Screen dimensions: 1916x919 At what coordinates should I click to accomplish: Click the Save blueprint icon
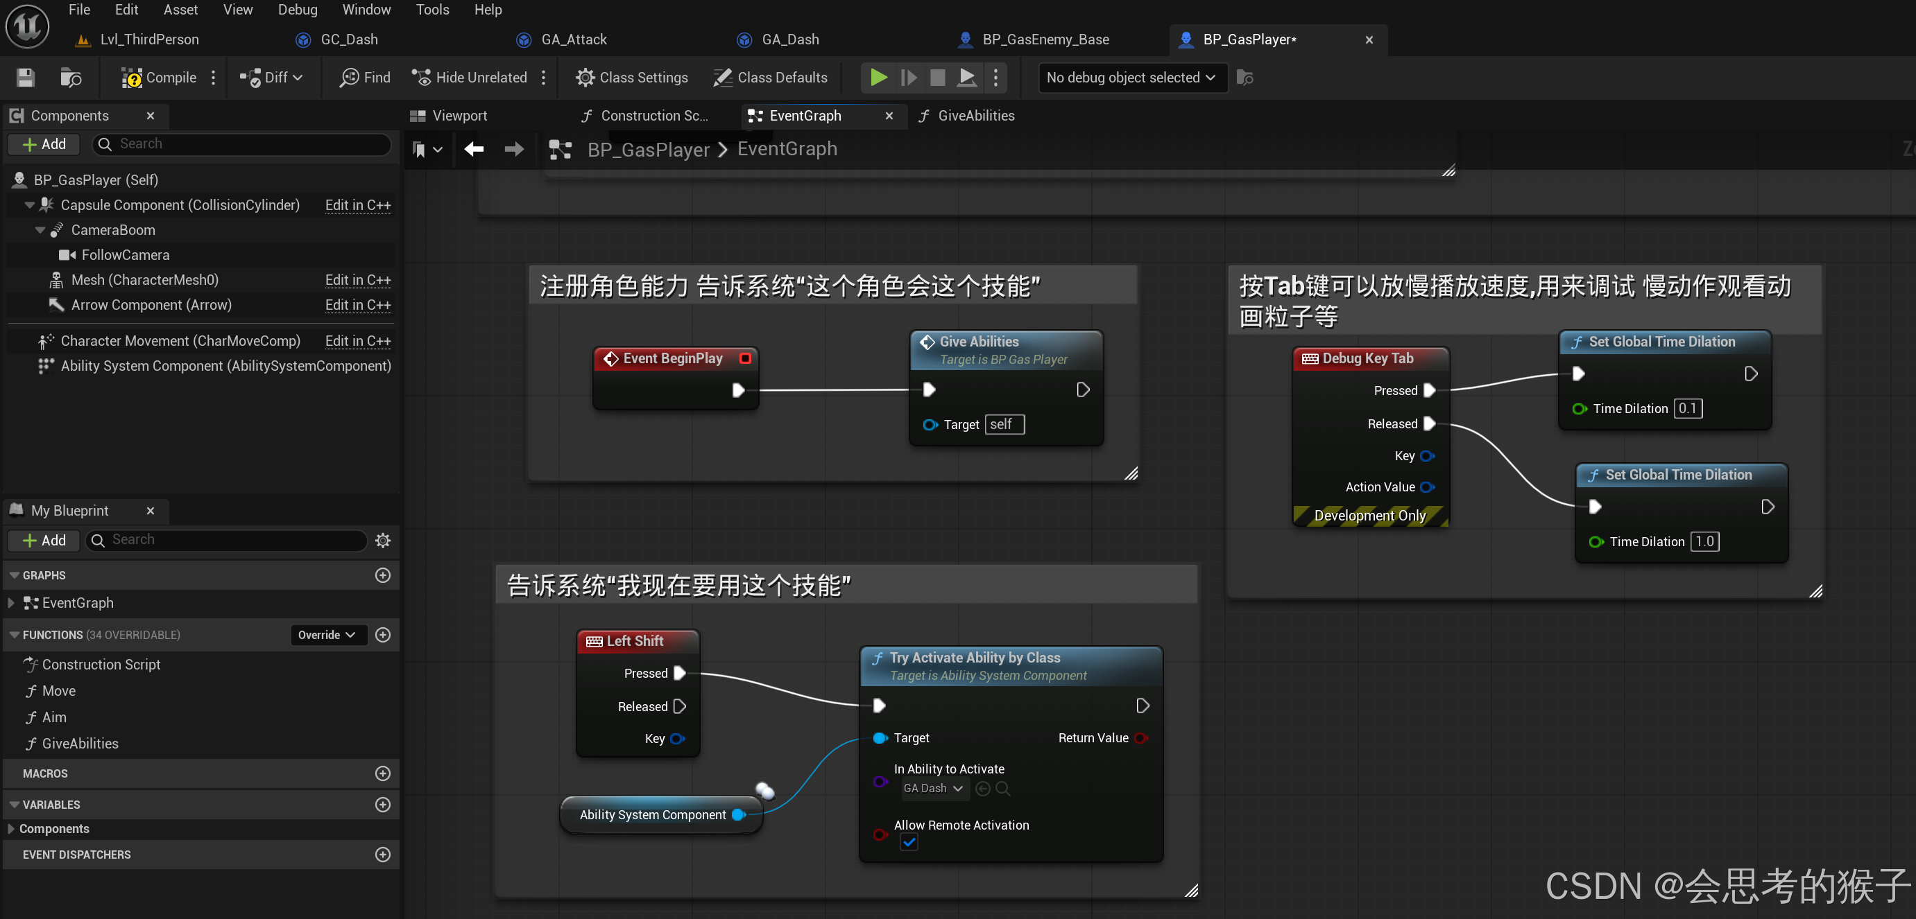coord(25,77)
